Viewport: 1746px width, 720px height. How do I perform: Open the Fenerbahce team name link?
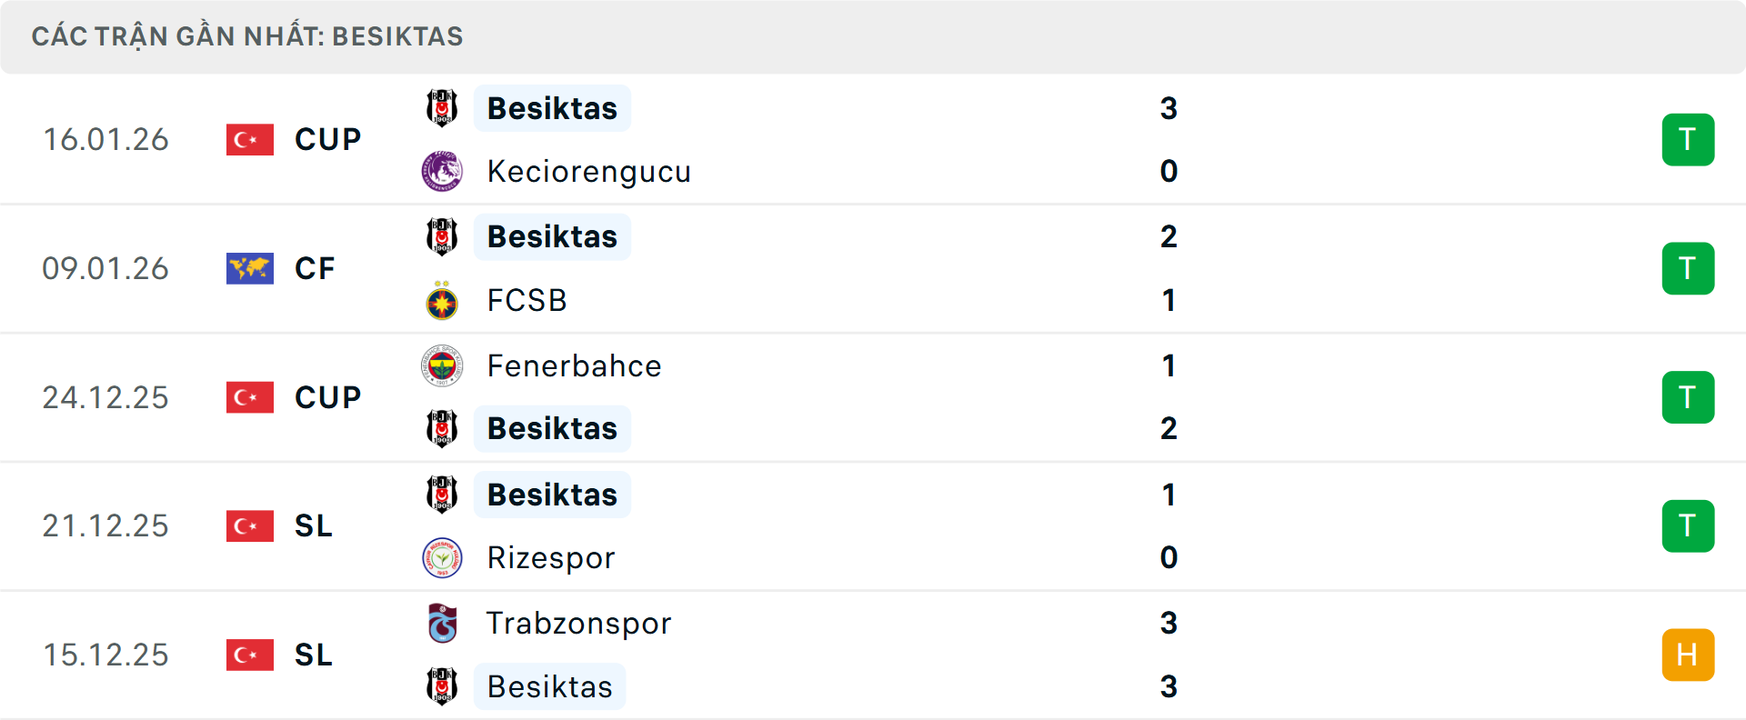click(x=574, y=365)
